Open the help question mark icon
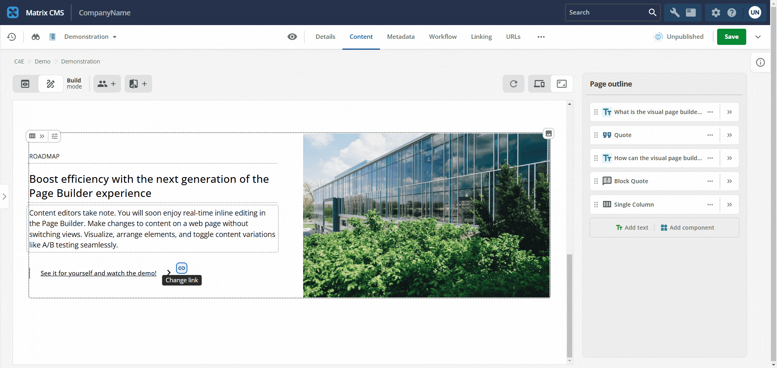The image size is (777, 368). [x=732, y=13]
